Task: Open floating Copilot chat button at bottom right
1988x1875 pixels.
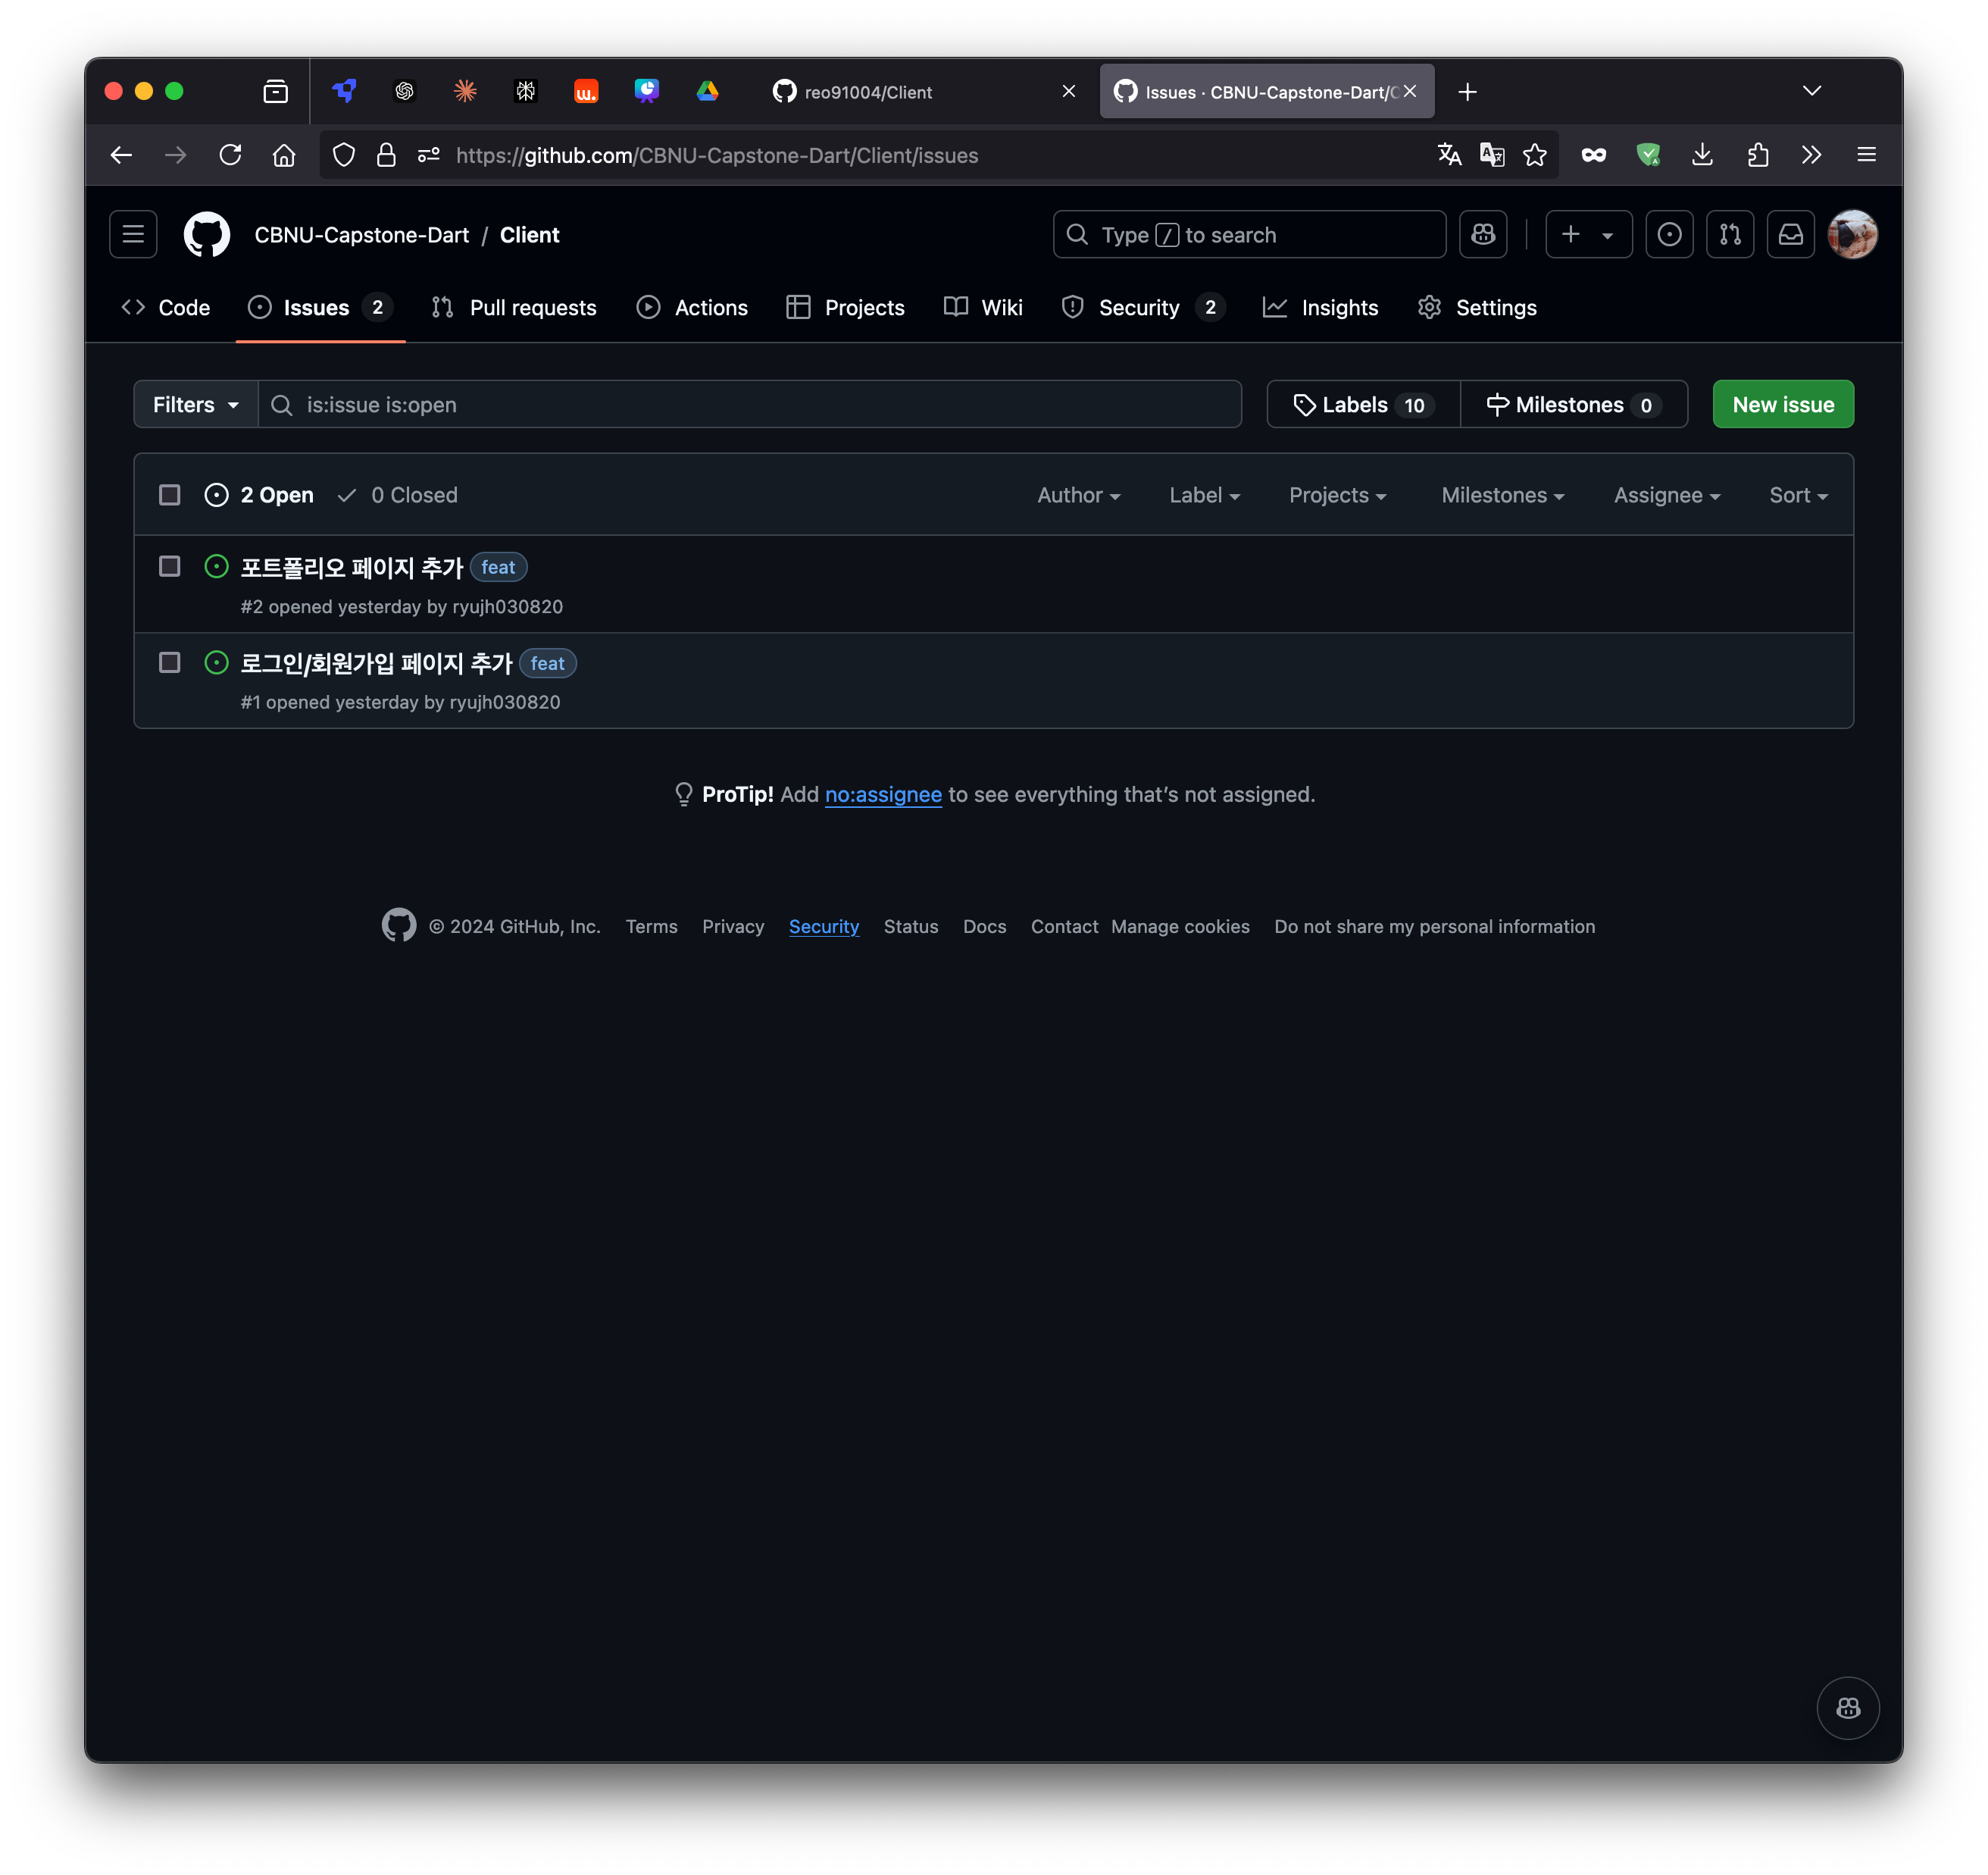Action: click(x=1847, y=1708)
